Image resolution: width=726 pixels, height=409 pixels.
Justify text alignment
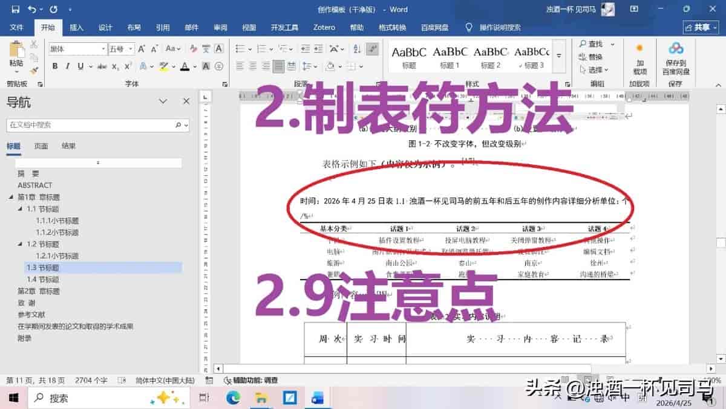coord(279,66)
